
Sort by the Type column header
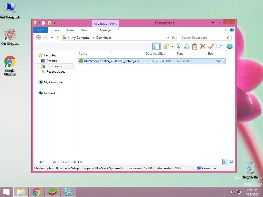[190, 54]
